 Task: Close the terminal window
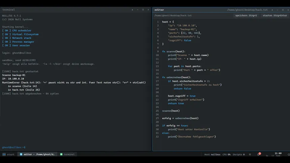(x=148, y=10)
